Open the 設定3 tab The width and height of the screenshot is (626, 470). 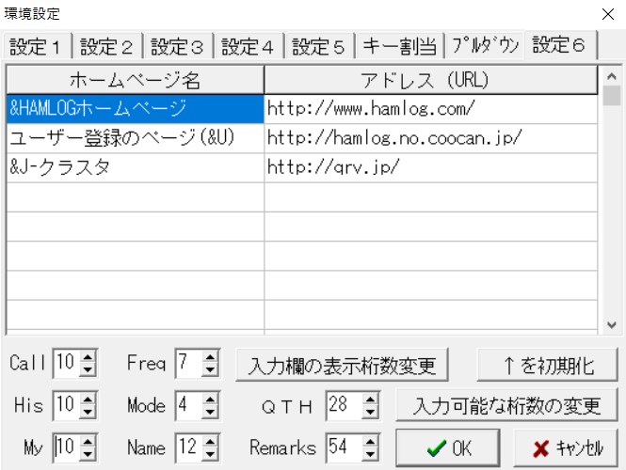click(179, 46)
